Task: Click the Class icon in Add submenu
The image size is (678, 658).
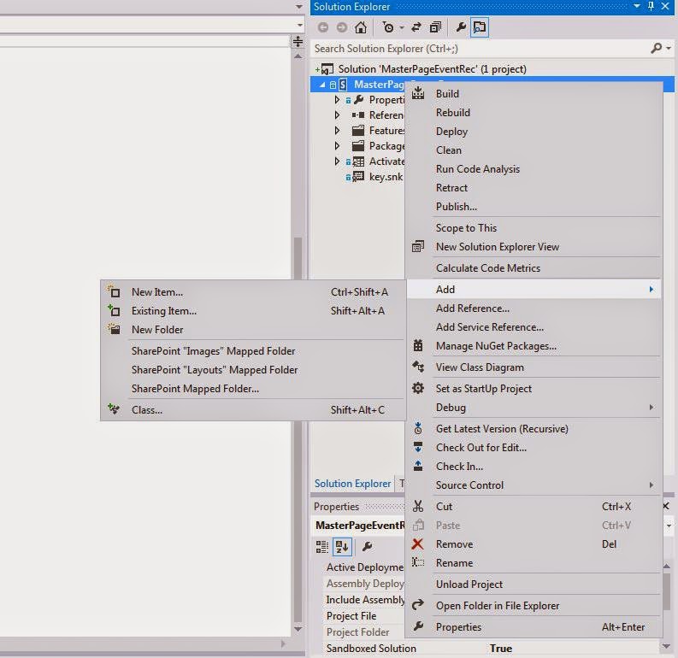Action: pos(114,409)
